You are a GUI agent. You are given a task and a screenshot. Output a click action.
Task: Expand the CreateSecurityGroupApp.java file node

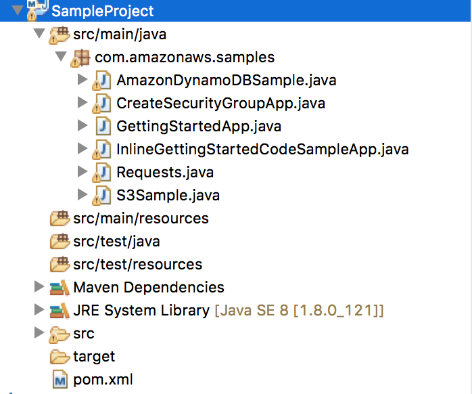tap(82, 103)
